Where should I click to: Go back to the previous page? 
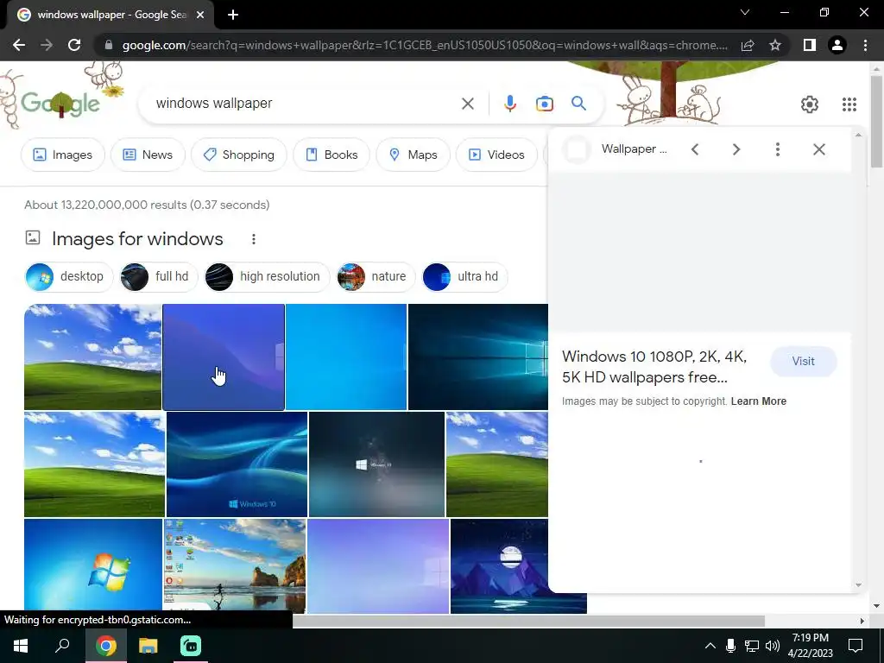[x=19, y=45]
